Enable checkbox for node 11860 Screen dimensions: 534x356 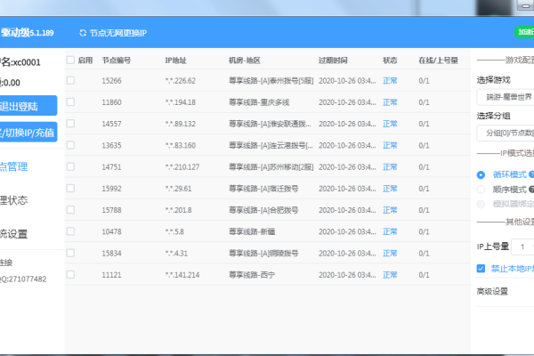(70, 101)
